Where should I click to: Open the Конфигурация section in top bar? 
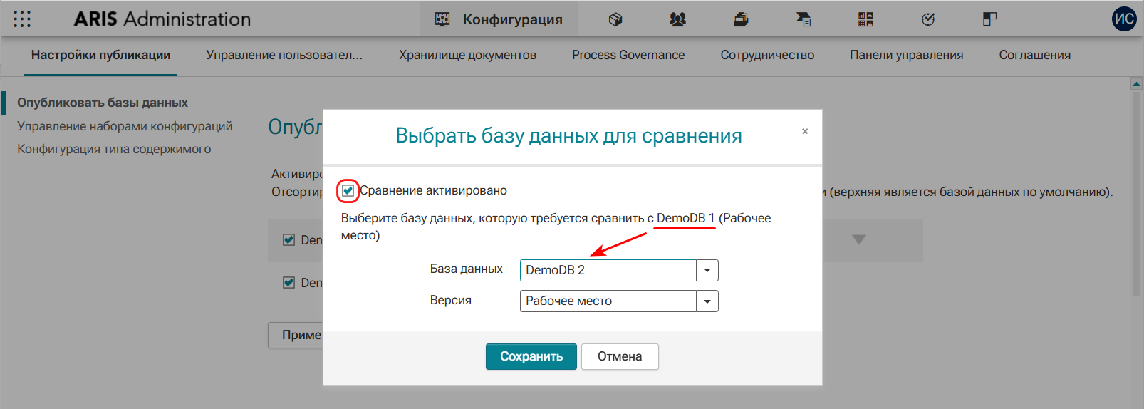point(499,19)
